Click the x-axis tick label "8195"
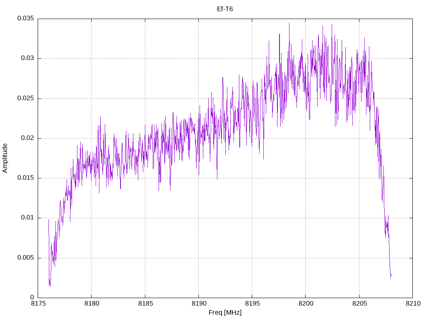The width and height of the screenshot is (424, 318). (253, 304)
